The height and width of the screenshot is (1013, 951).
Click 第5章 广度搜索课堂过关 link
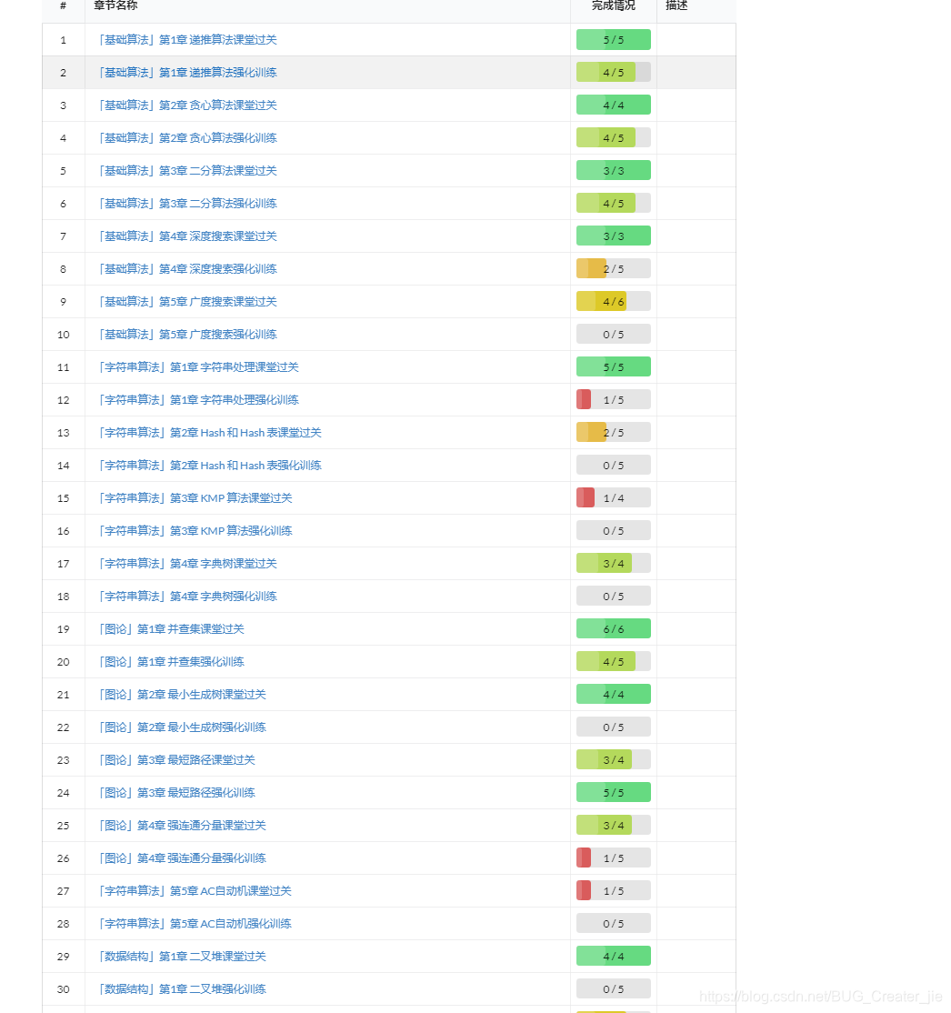tap(186, 302)
